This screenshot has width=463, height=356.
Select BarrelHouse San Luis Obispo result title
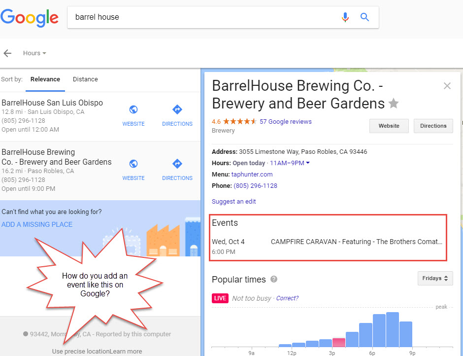[52, 103]
